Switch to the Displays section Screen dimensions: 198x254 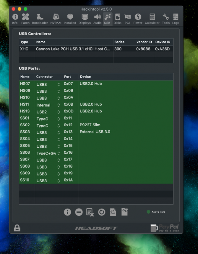point(85,19)
